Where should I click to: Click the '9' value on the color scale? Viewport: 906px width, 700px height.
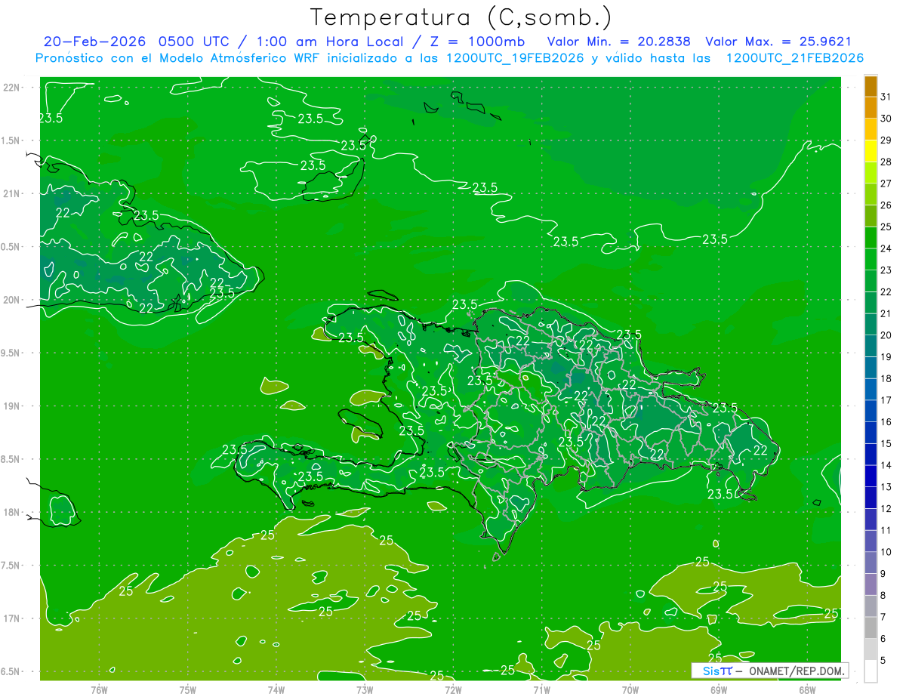(x=883, y=574)
